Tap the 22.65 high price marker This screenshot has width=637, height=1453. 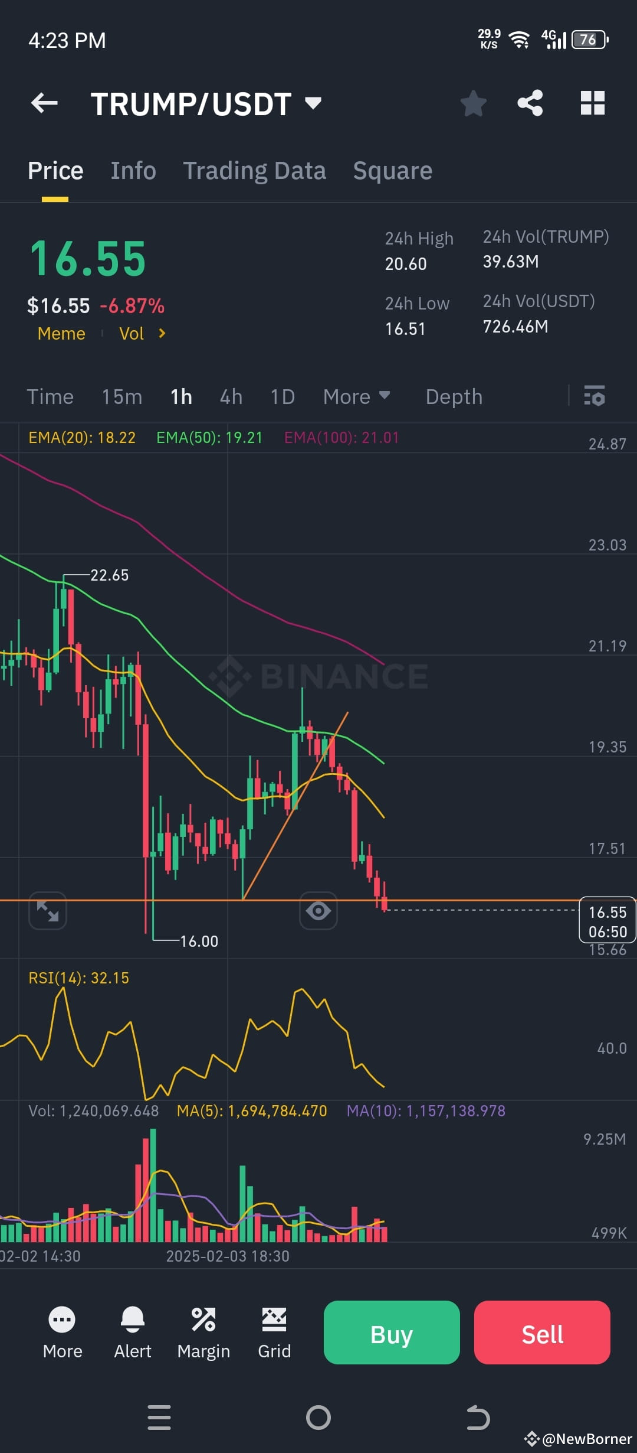click(x=109, y=575)
